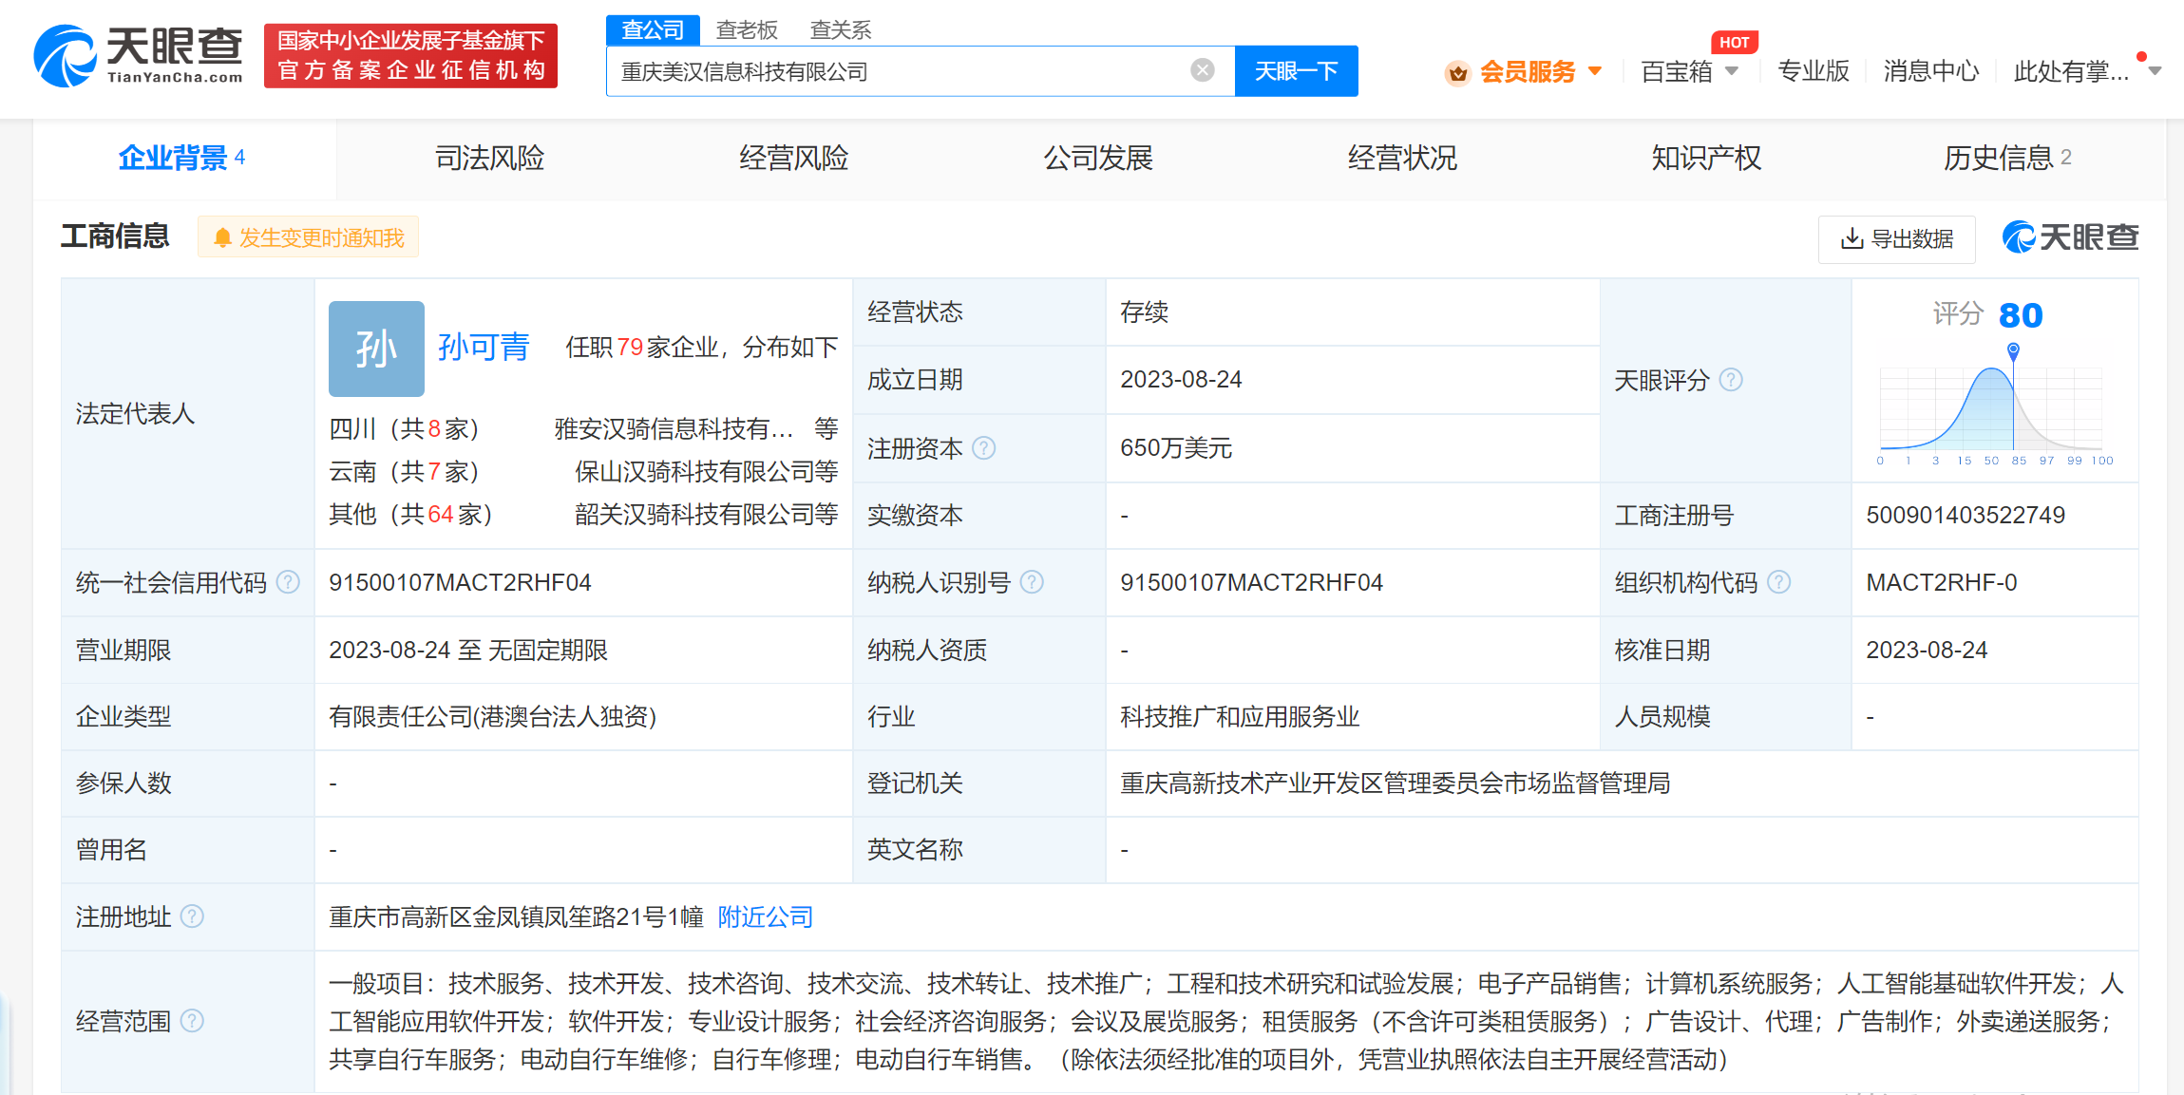The image size is (2184, 1095).
Task: Click help icon next to 统一社会信用代码
Action: click(288, 582)
